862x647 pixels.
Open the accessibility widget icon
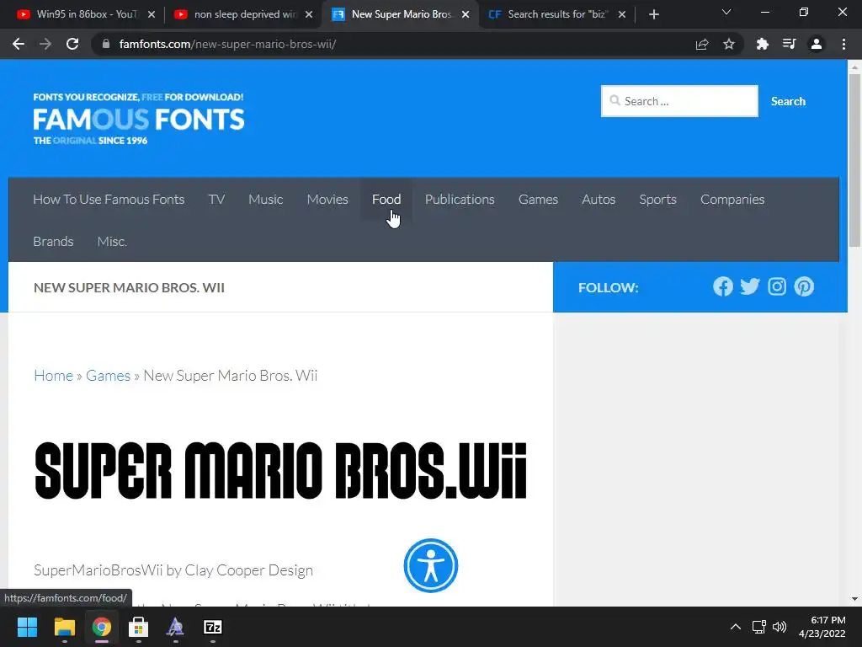(x=431, y=565)
